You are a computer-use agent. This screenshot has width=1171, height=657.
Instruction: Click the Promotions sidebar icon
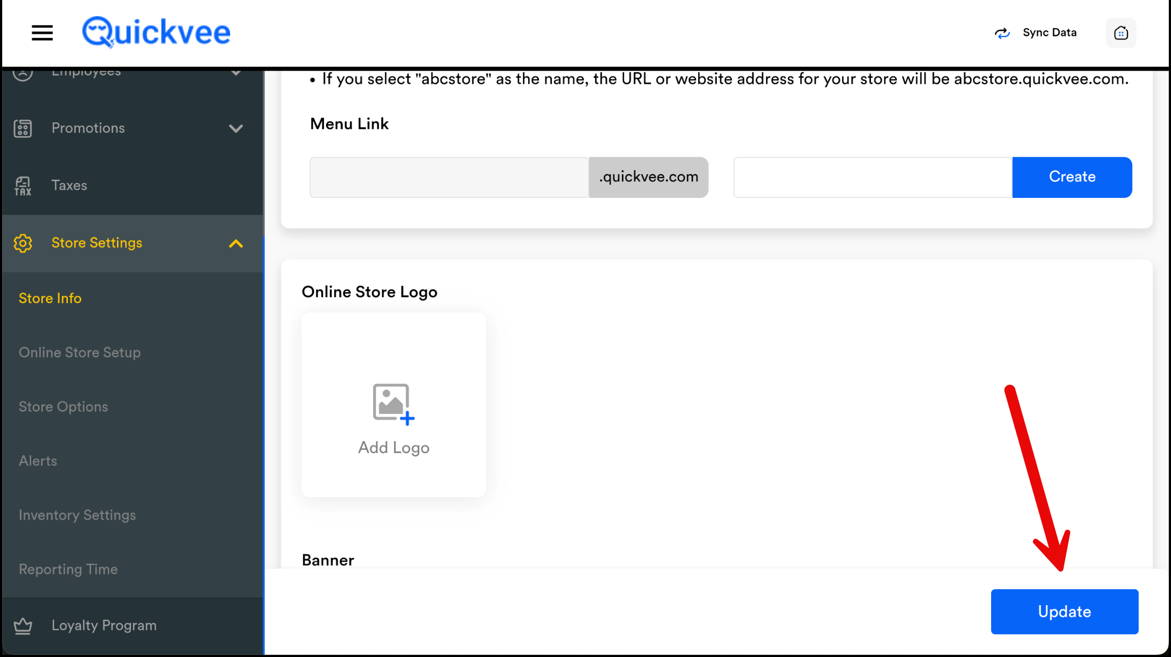(23, 128)
